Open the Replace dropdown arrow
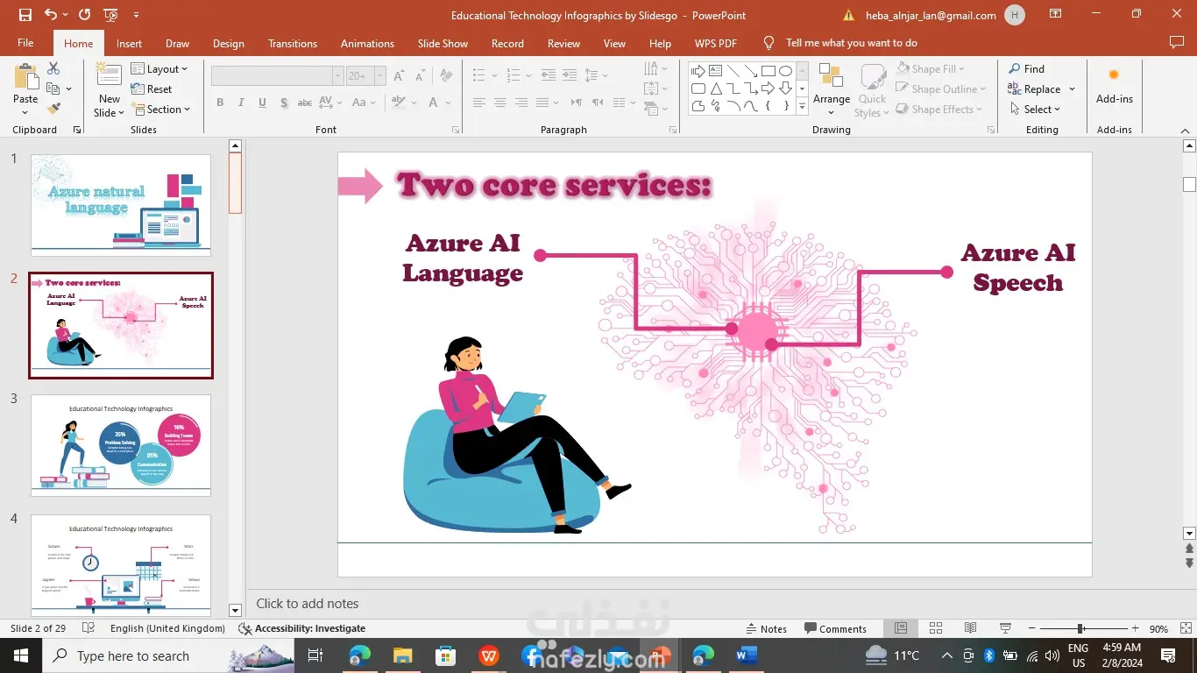Screen dimensions: 1197x673 (x=1072, y=89)
